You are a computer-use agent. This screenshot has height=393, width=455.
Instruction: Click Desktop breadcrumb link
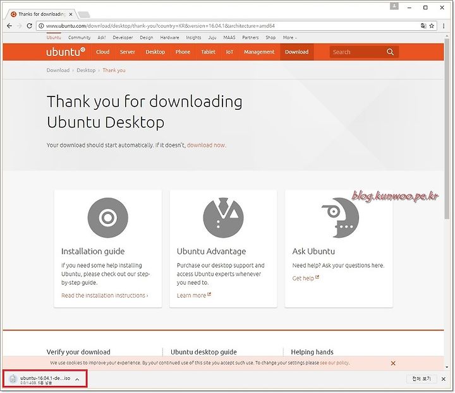click(x=86, y=70)
